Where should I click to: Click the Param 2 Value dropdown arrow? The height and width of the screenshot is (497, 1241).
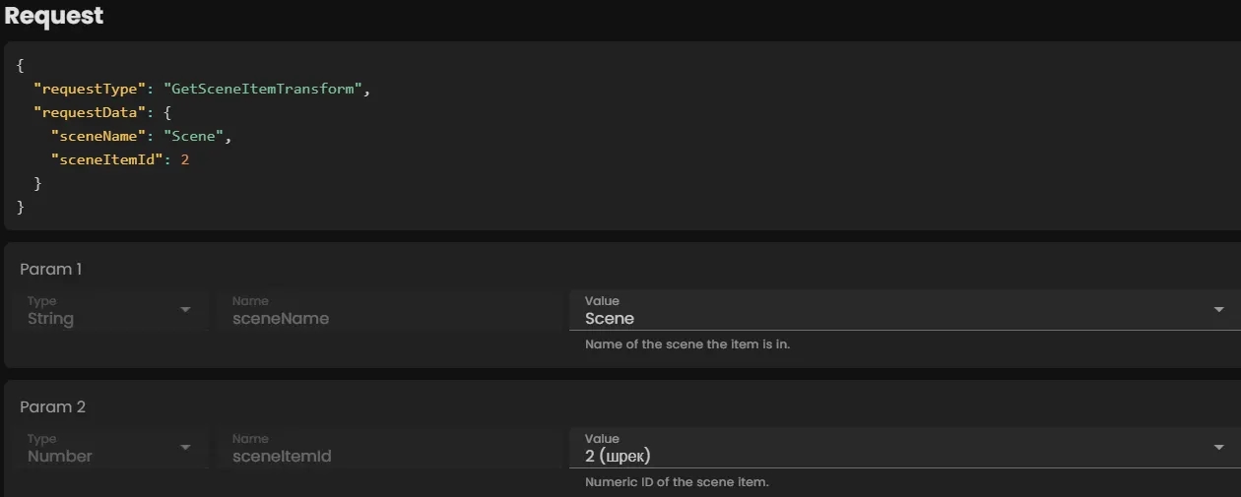1219,448
